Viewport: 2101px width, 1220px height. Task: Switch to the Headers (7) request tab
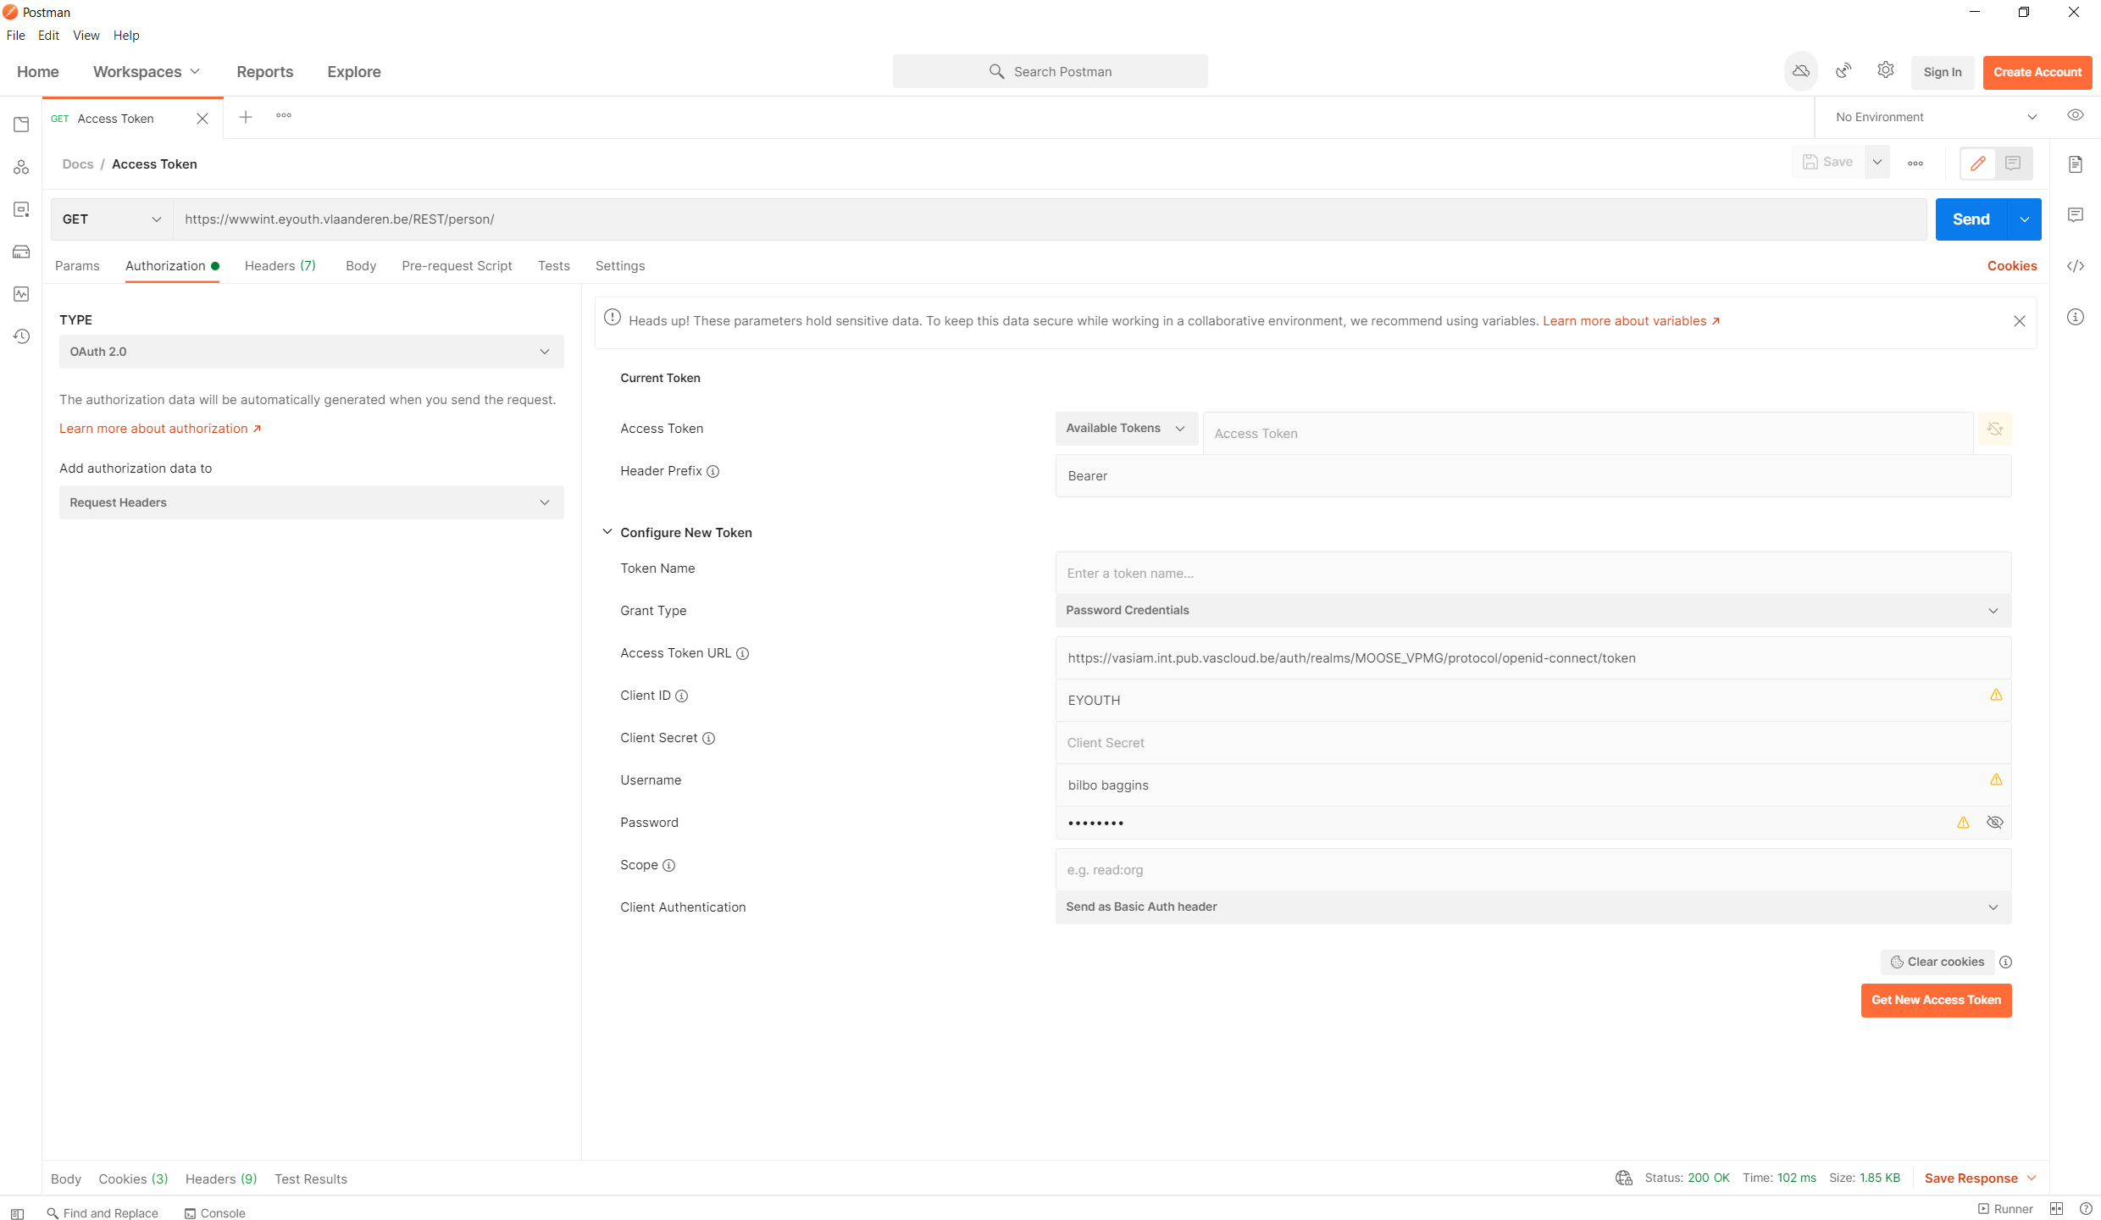280,266
